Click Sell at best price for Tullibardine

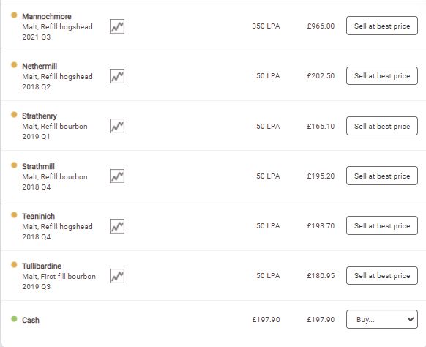pos(381,275)
